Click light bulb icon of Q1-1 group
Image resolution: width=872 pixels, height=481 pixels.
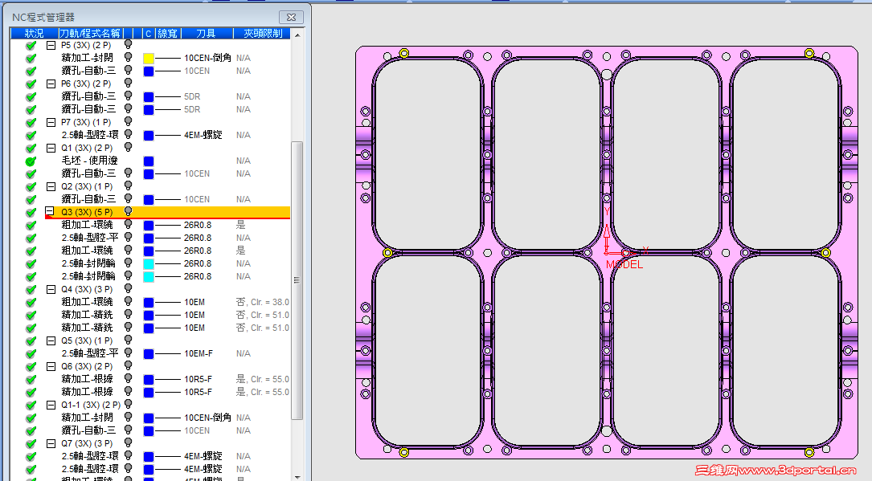[x=128, y=405]
